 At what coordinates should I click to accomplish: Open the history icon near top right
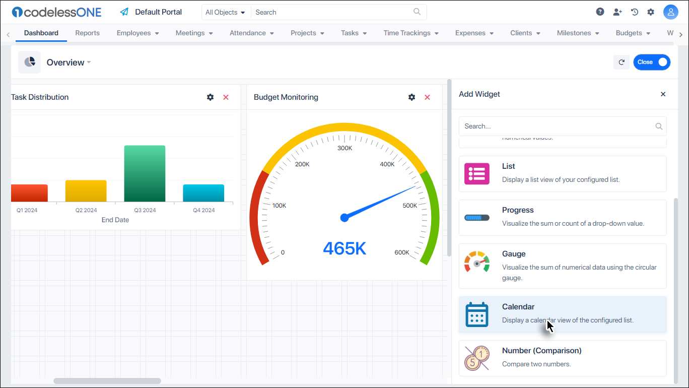tap(634, 11)
